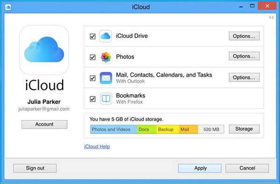Open the iCloud Help link
Screen dimensions: 280x184
(x=97, y=147)
